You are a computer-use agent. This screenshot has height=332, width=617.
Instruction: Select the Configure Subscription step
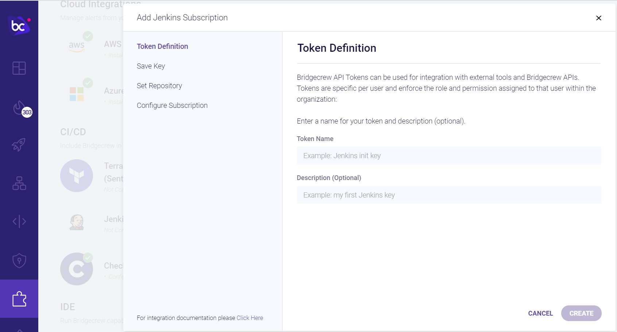coord(172,105)
